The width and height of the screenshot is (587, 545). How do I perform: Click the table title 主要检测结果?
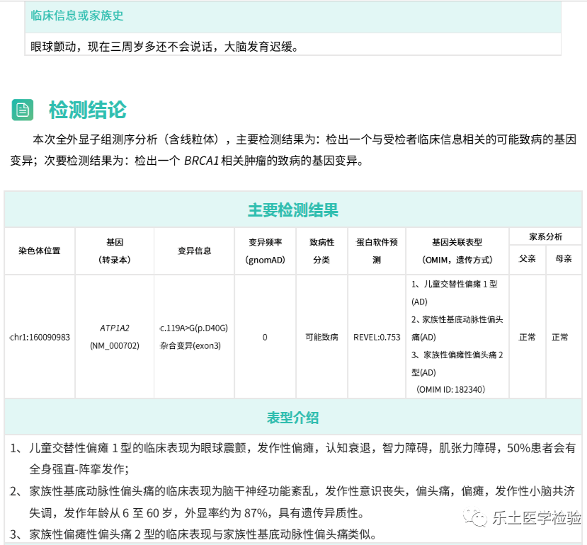coord(293,210)
